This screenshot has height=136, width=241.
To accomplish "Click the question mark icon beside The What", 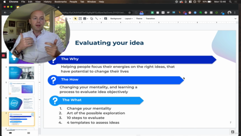I will [55, 101].
